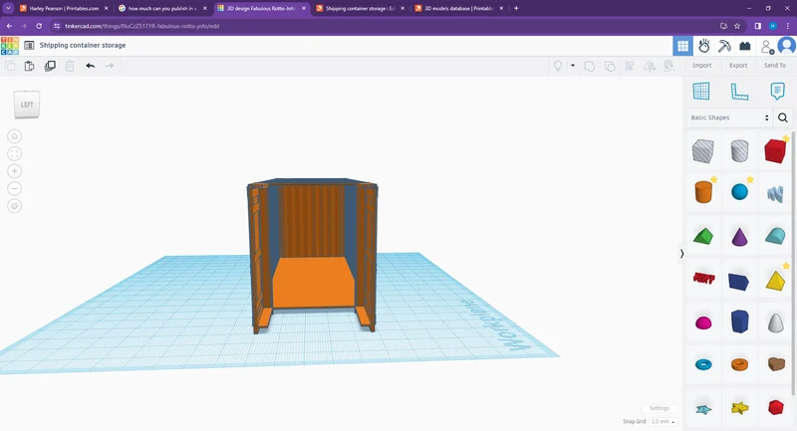Select the purple Cone shape

(739, 237)
